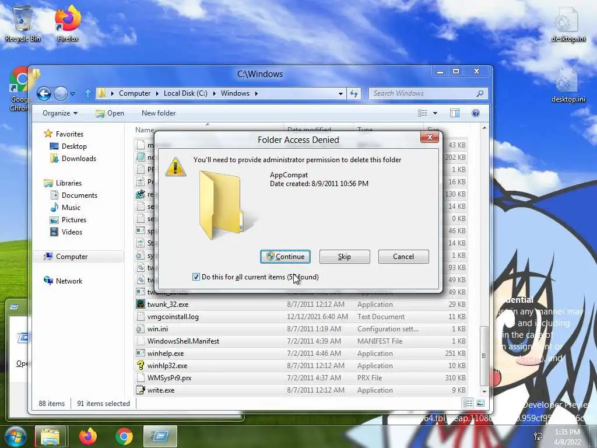Click the Run dialog taskbar icon
597x448 pixels.
coord(160,436)
